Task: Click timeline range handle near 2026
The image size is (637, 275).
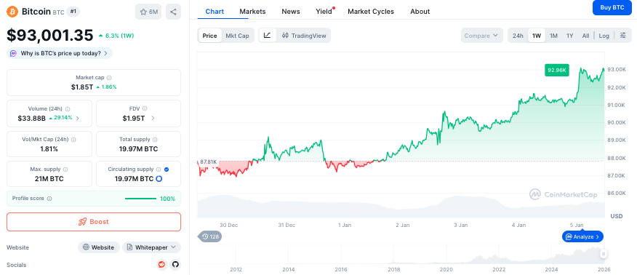Action: (604, 254)
